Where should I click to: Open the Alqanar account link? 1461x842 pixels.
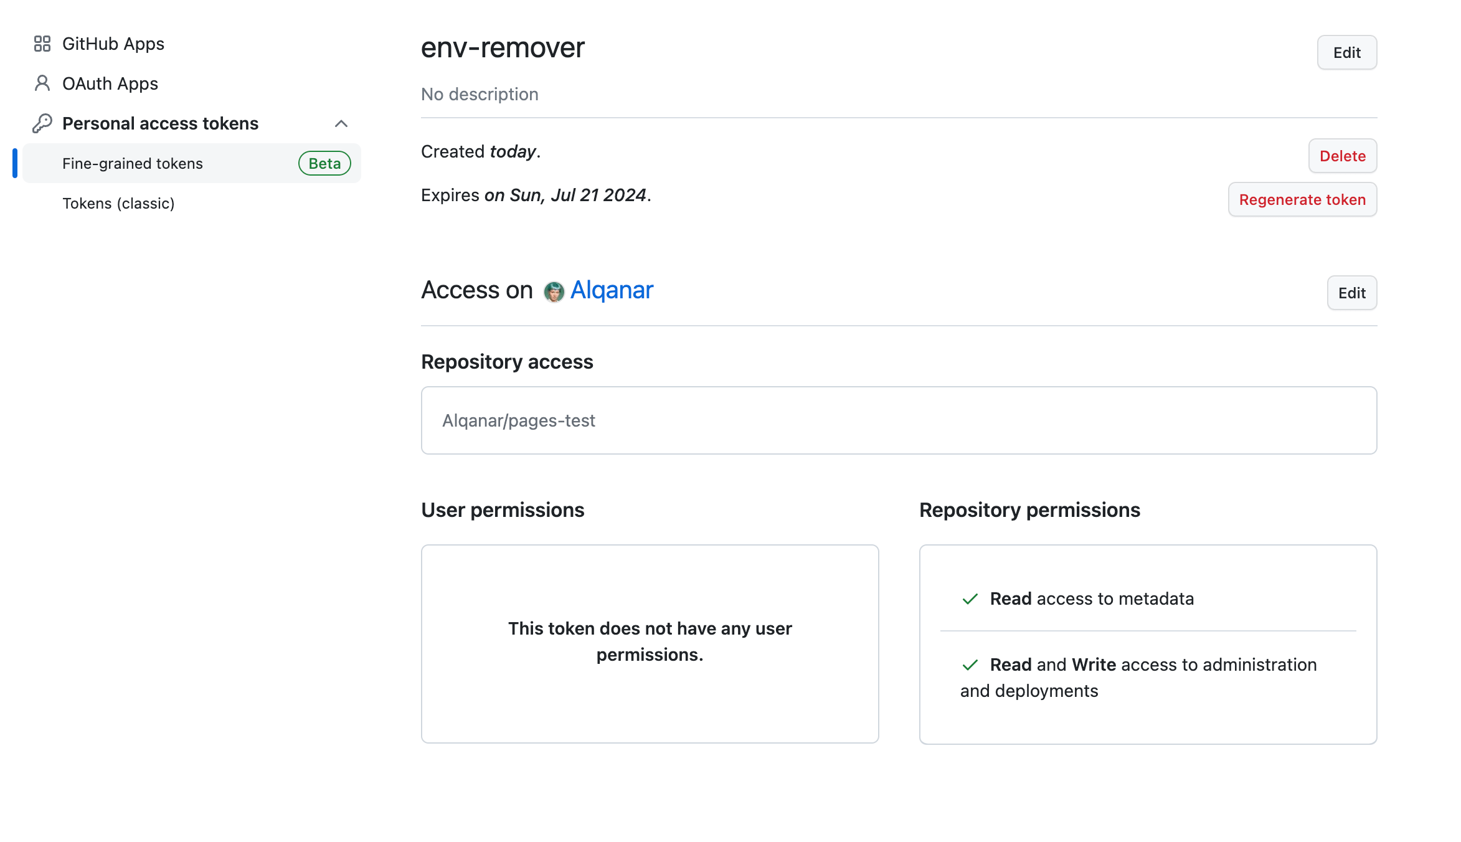(x=612, y=290)
